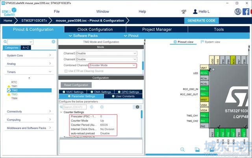Select pin PD1 labeled RCC_OSC_OUT
252x158 pixels.
point(204,94)
